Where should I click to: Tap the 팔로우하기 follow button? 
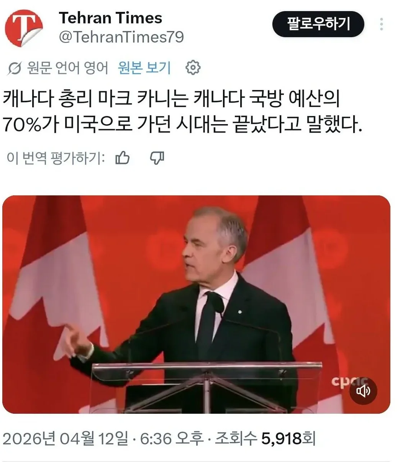(x=318, y=24)
